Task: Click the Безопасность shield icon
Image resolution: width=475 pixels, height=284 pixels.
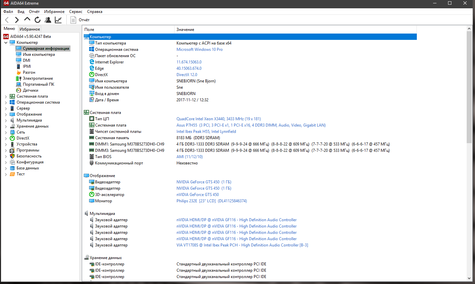Action: pos(12,156)
